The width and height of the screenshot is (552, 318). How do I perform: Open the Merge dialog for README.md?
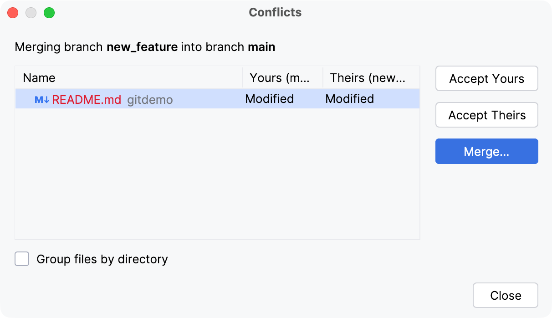486,151
